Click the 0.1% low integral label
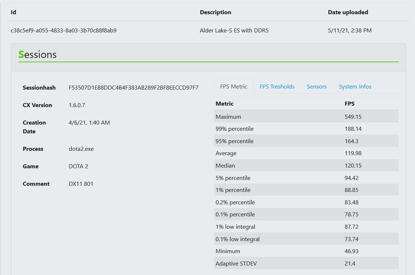 point(237,239)
